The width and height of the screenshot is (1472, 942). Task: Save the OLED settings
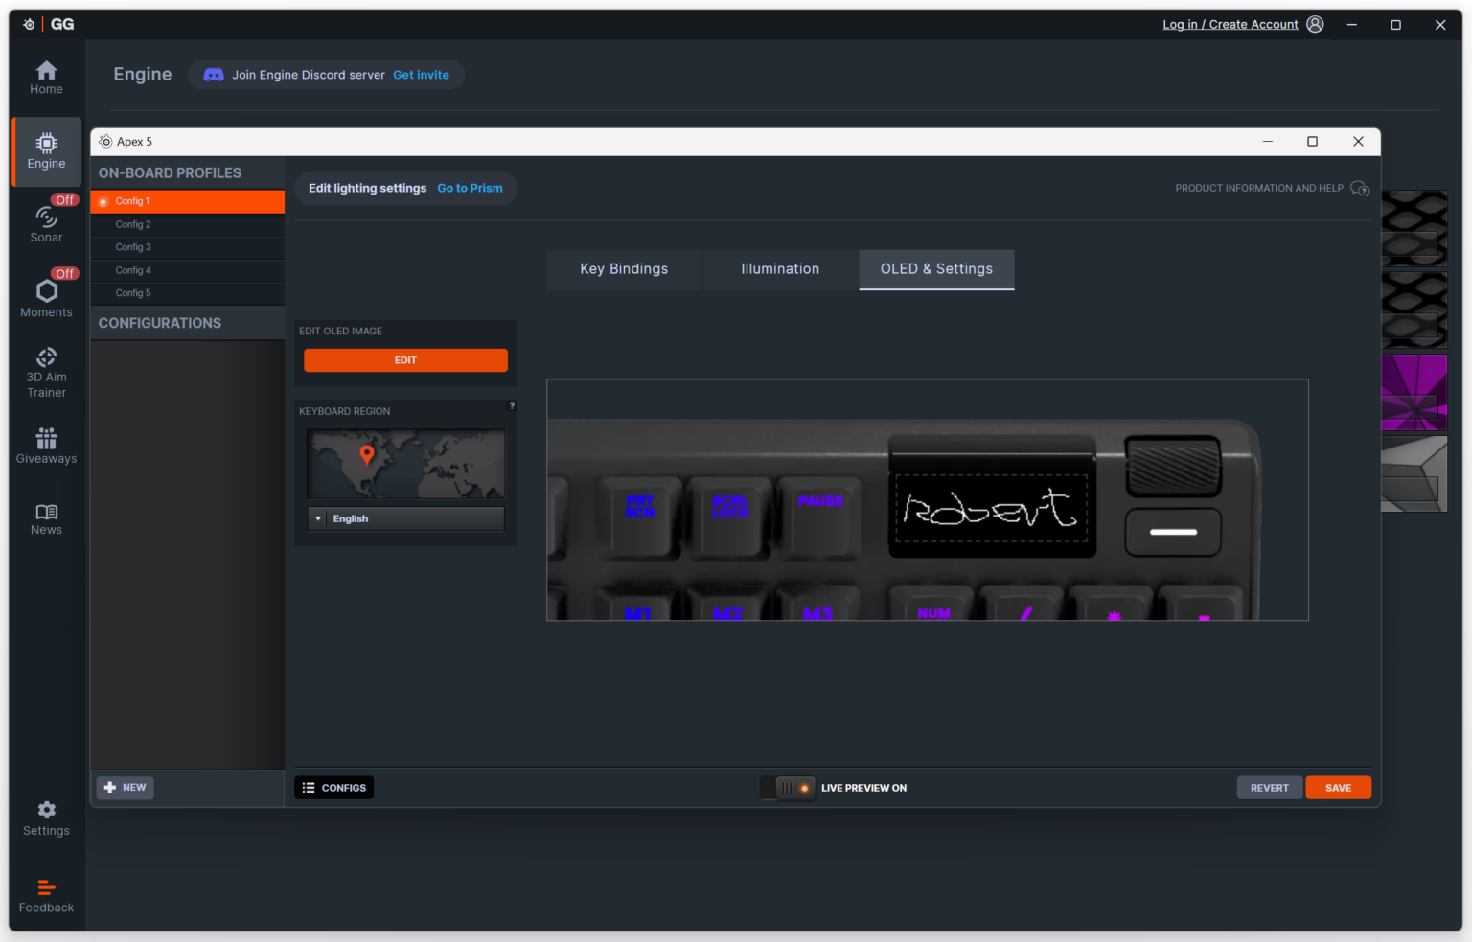(x=1338, y=787)
